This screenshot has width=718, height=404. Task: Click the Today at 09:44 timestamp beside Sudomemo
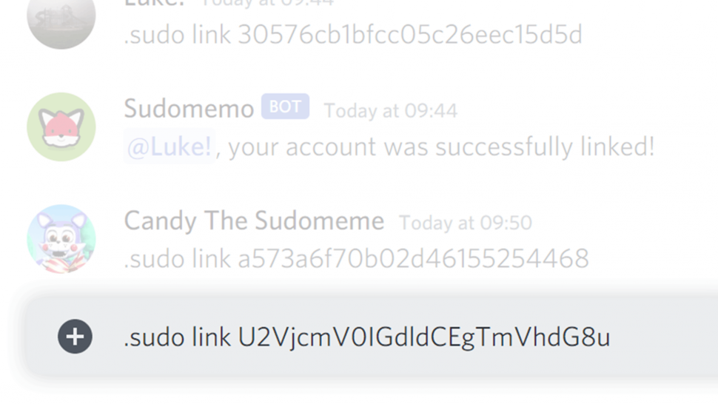point(391,111)
